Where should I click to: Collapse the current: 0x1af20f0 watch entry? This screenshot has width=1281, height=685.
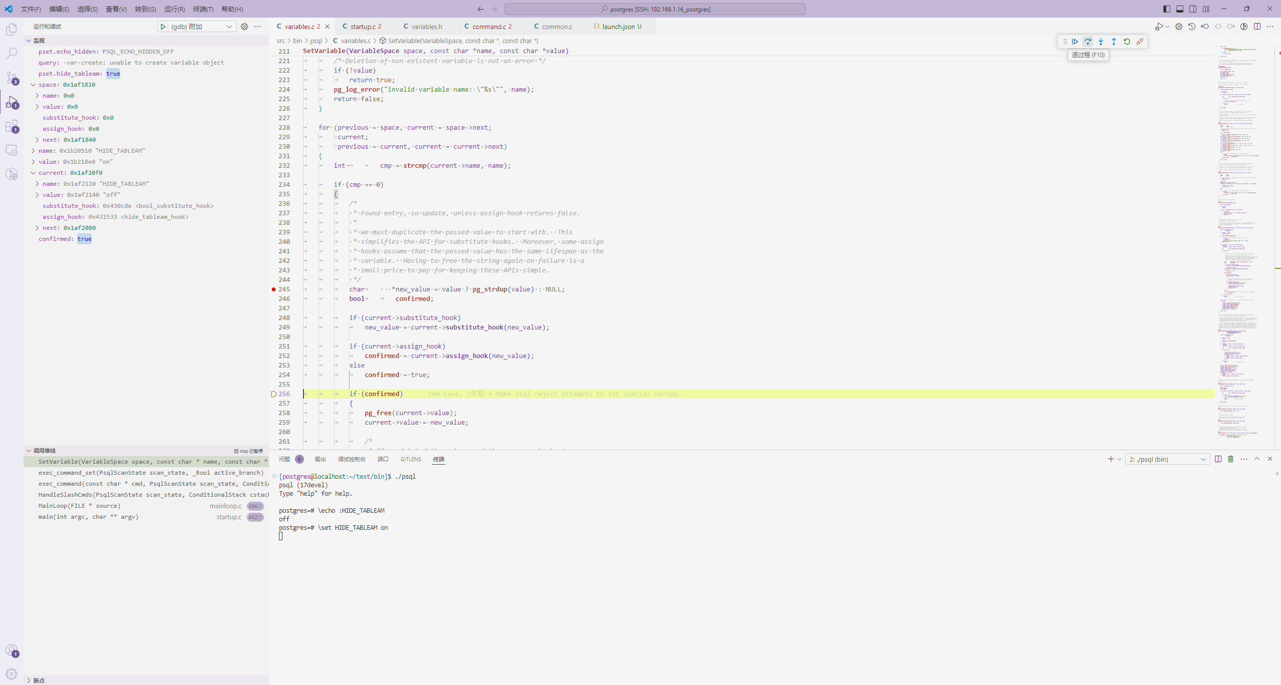click(33, 173)
